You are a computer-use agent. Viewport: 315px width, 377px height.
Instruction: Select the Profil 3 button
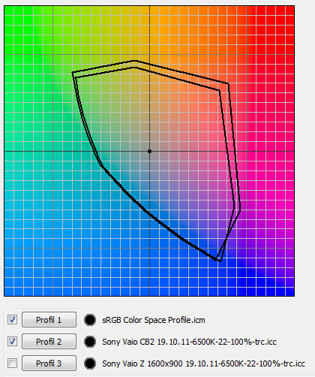pyautogui.click(x=49, y=363)
